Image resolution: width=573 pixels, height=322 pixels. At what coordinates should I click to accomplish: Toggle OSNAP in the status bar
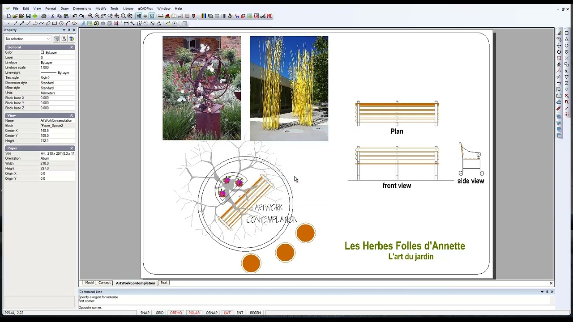pos(212,313)
